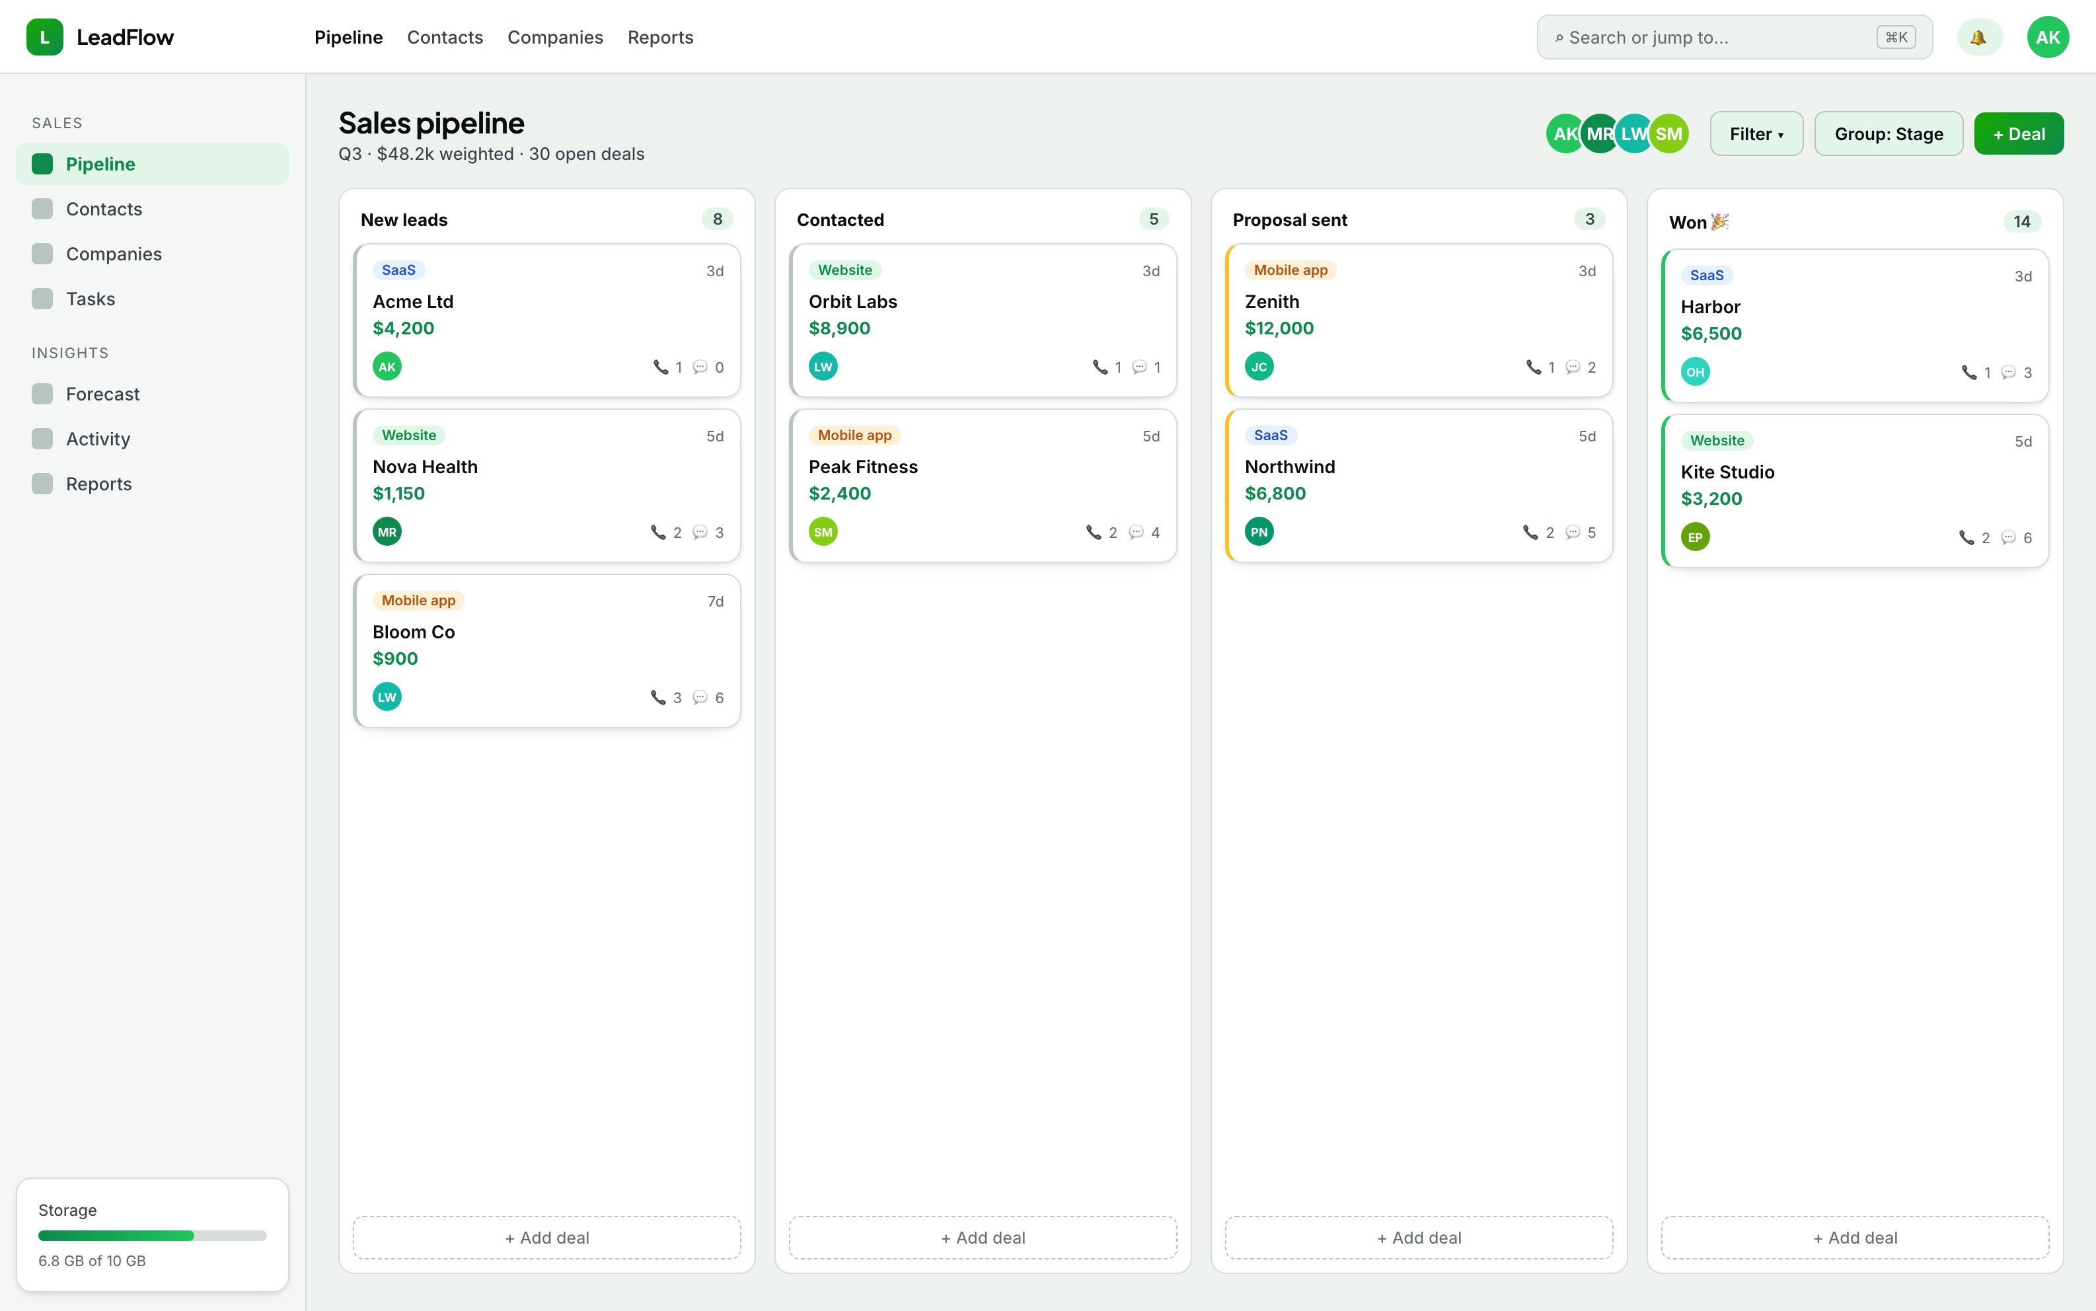Click the AK team avatar beside Filter
The image size is (2096, 1311).
[1565, 133]
